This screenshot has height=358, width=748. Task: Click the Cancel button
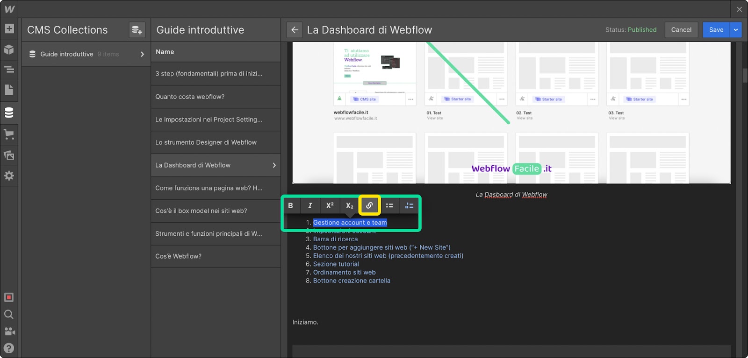coord(681,30)
